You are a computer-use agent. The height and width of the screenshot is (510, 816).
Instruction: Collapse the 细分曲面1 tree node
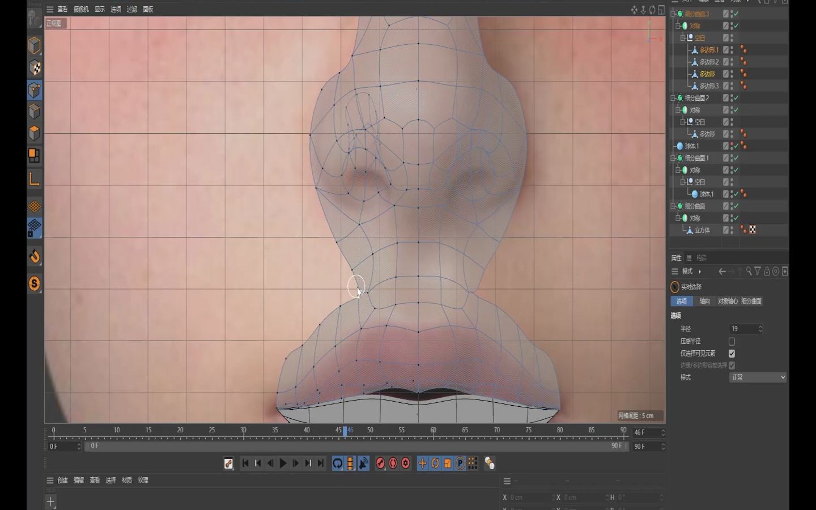pos(673,158)
